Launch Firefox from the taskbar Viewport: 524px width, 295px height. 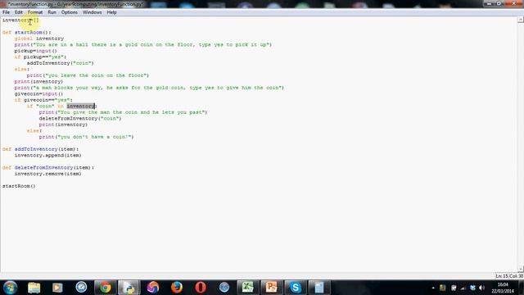click(x=177, y=288)
